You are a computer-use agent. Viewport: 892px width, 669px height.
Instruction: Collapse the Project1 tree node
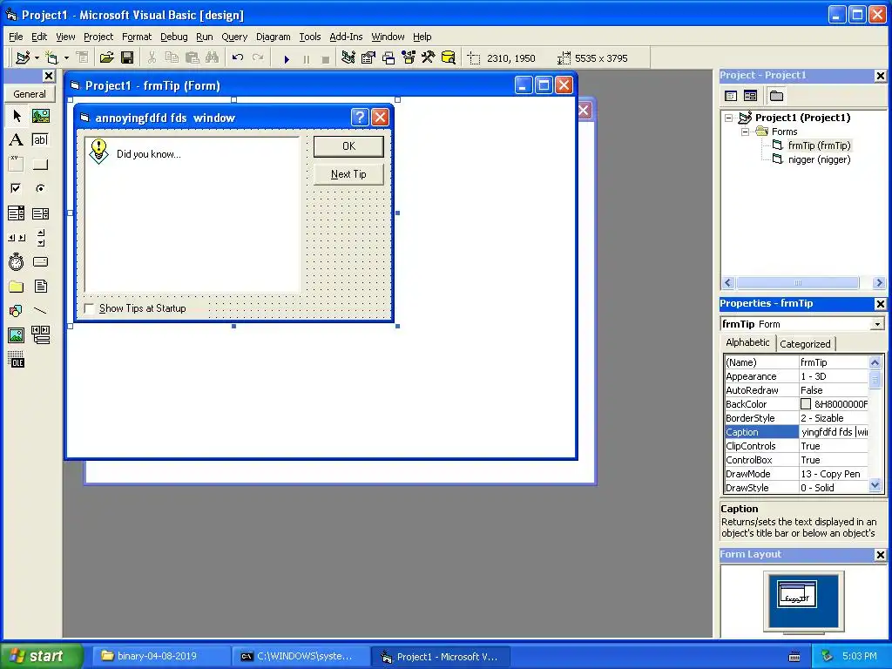[729, 118]
